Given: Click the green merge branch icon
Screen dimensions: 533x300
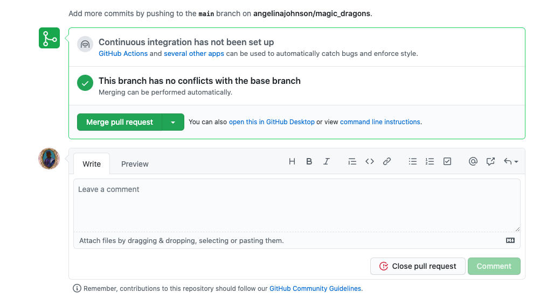Looking at the screenshot, I should click(49, 38).
